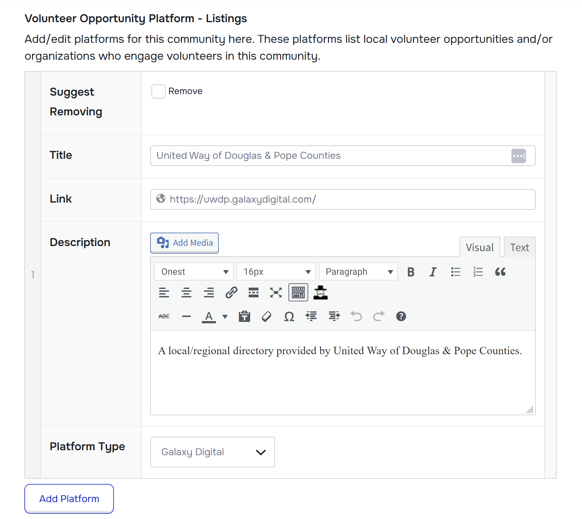Insert a bulleted list
582x519 pixels.
pyautogui.click(x=456, y=272)
